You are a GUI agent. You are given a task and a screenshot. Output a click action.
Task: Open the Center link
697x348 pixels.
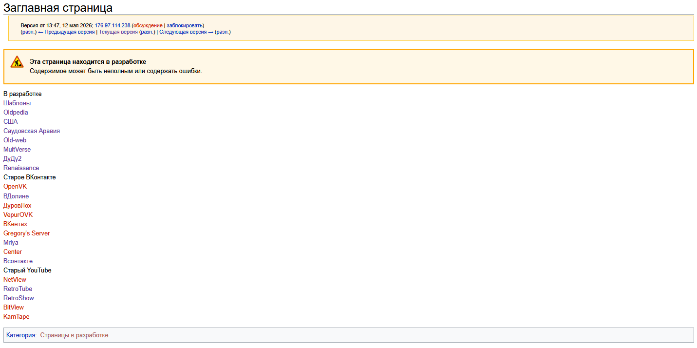tap(13, 251)
